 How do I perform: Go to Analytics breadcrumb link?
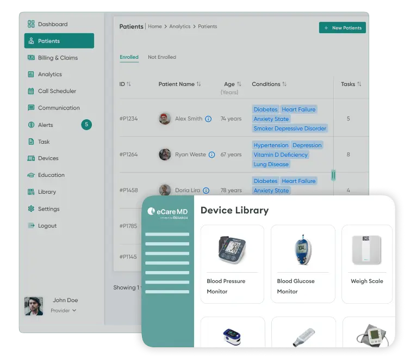coord(180,26)
